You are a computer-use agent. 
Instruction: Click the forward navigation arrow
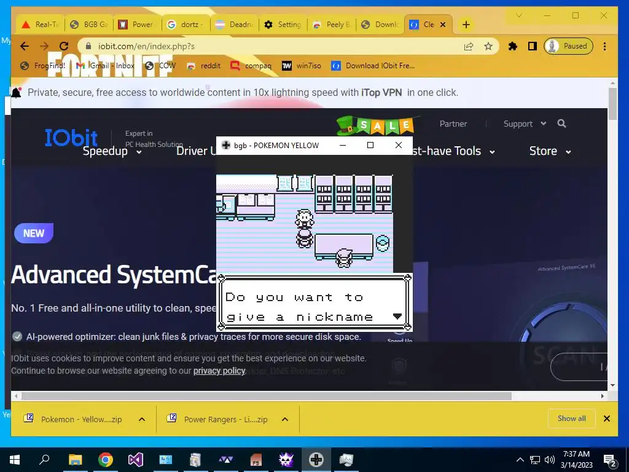click(44, 46)
